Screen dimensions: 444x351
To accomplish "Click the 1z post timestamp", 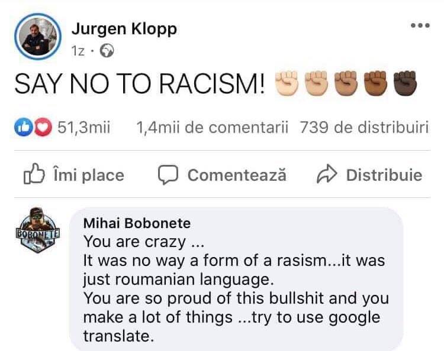I will pos(78,51).
